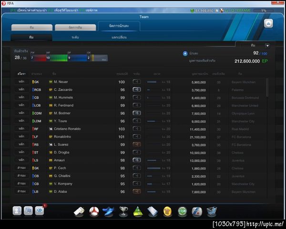Click season card icon next to Ronaldinho
The height and width of the screenshot is (229, 286).
[51, 137]
